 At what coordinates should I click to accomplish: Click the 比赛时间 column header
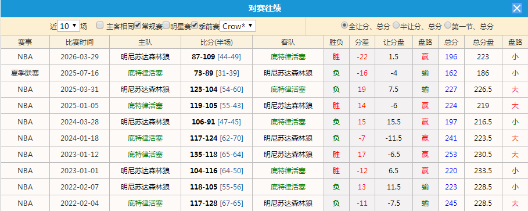(x=80, y=42)
